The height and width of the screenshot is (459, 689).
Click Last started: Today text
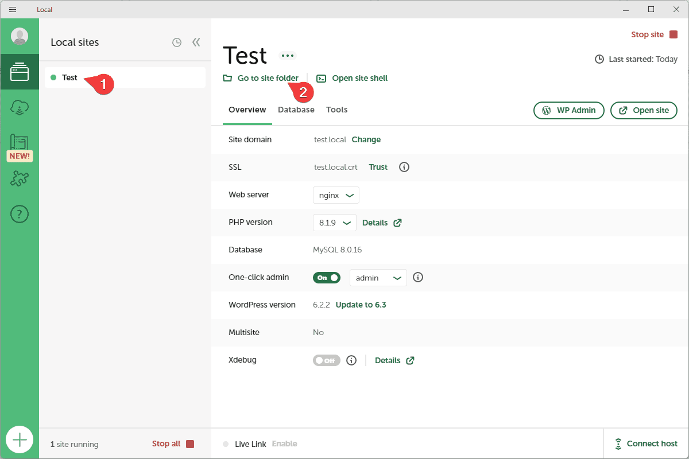(x=636, y=59)
